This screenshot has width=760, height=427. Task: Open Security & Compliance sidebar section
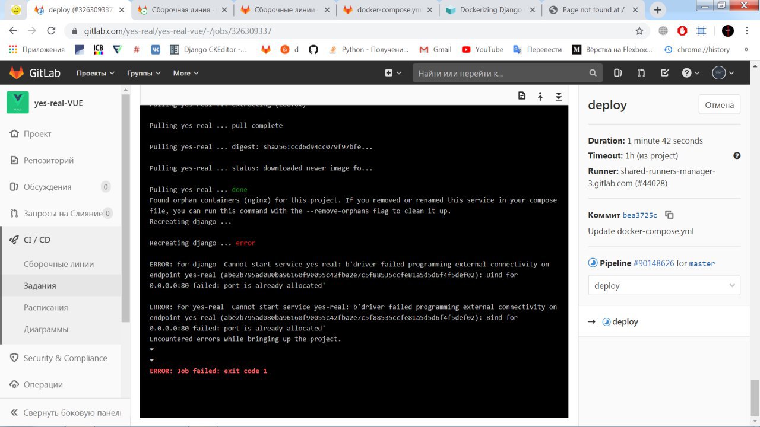(x=65, y=358)
